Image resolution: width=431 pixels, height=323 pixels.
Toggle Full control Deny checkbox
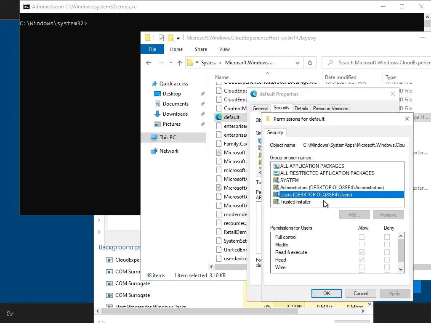[x=387, y=237]
